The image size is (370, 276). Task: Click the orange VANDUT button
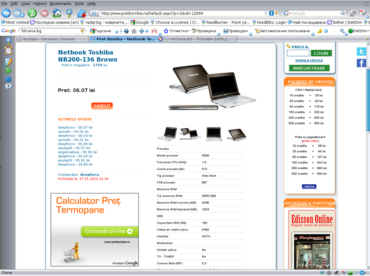tap(102, 106)
